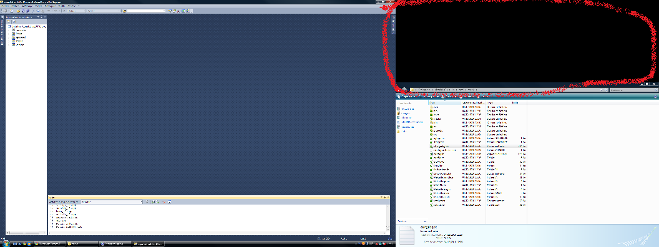Click the Show All Files icon in Solution Explorer
The width and height of the screenshot is (659, 247).
pyautogui.click(x=14, y=21)
